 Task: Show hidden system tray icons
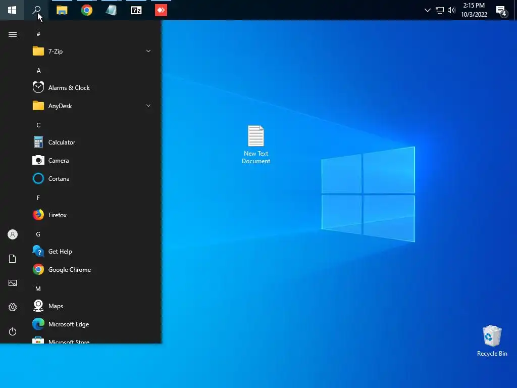coord(427,10)
